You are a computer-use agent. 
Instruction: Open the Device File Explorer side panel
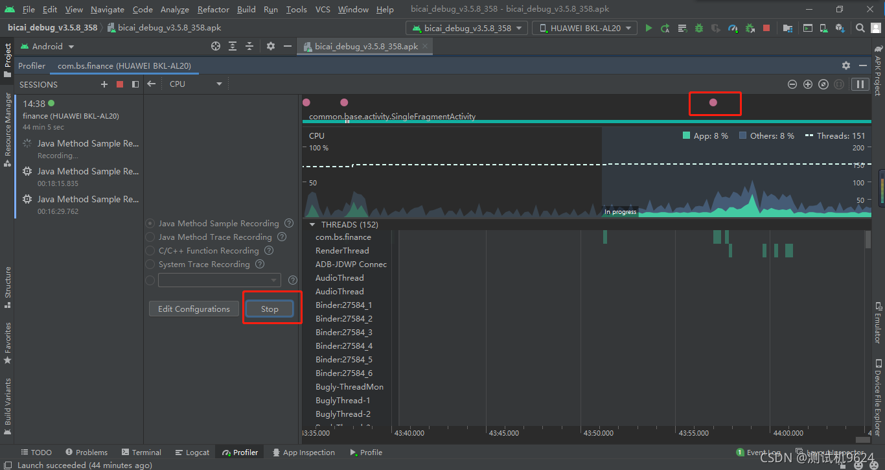coord(879,397)
